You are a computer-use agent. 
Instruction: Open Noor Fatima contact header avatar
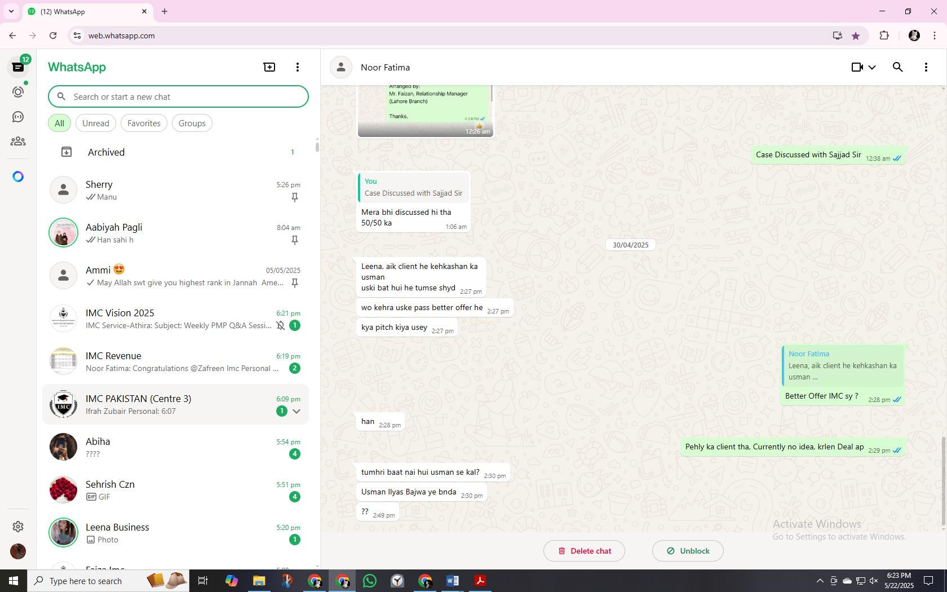[340, 67]
